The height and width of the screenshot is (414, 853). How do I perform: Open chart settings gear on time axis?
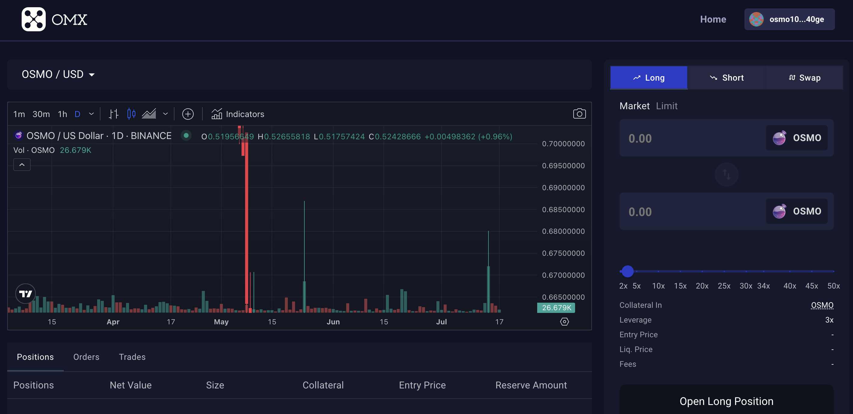(x=564, y=322)
